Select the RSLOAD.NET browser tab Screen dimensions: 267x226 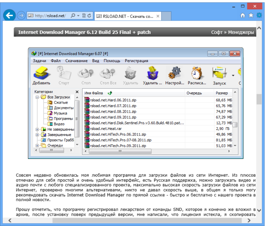point(127,16)
